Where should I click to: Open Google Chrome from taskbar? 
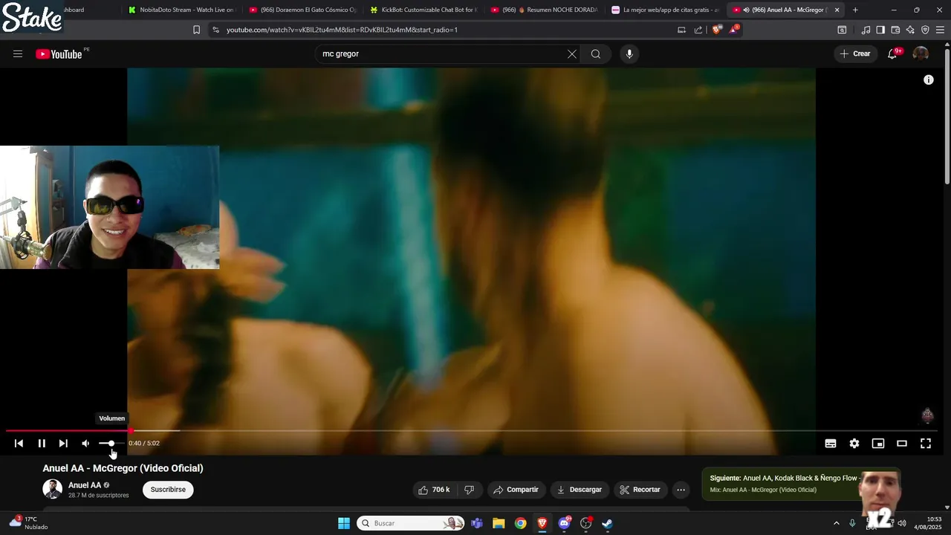click(x=521, y=523)
